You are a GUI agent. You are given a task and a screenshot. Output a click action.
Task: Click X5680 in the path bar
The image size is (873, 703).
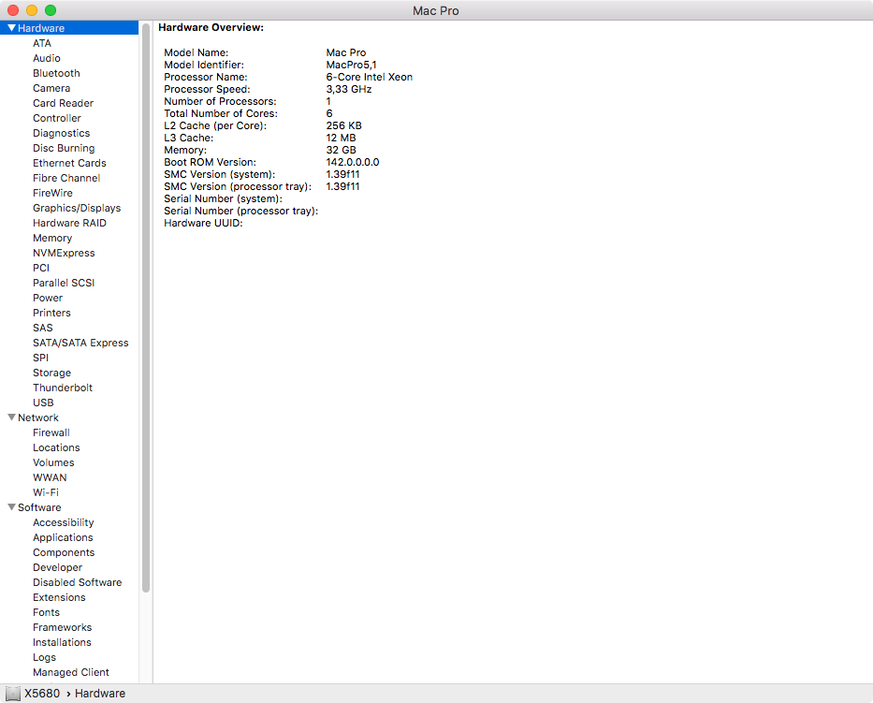pyautogui.click(x=42, y=694)
